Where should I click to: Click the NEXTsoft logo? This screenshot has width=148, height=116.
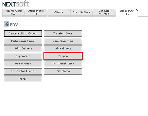(15, 4)
